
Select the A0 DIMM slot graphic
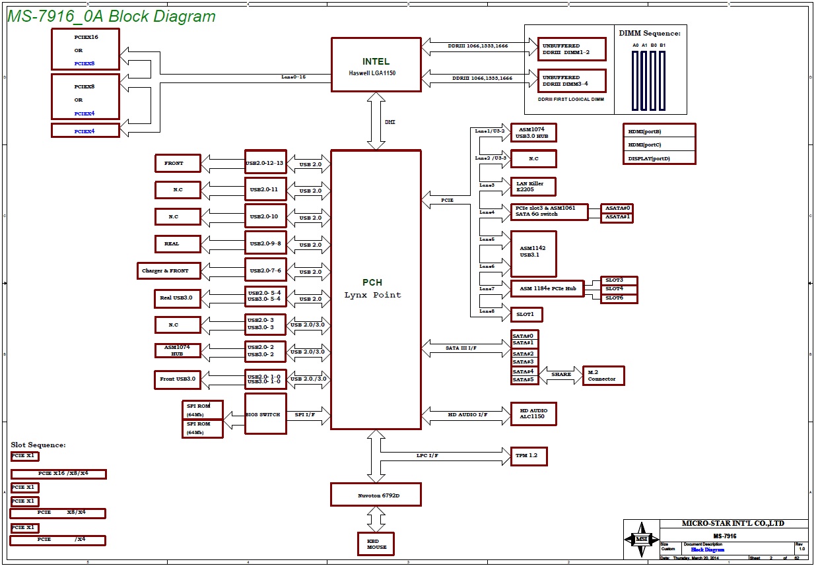point(635,80)
